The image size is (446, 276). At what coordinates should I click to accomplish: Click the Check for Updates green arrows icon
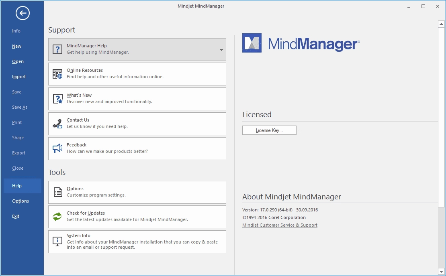pos(57,217)
